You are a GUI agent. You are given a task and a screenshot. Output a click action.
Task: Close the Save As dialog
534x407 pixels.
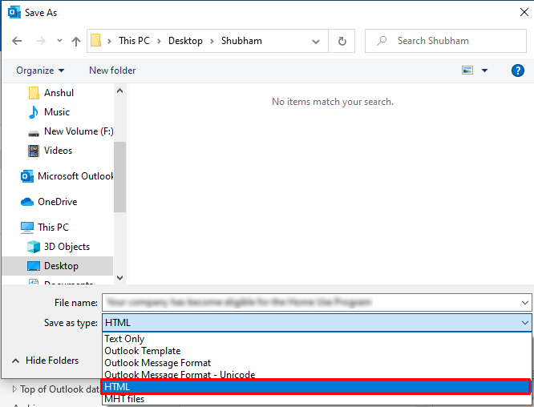click(x=524, y=12)
